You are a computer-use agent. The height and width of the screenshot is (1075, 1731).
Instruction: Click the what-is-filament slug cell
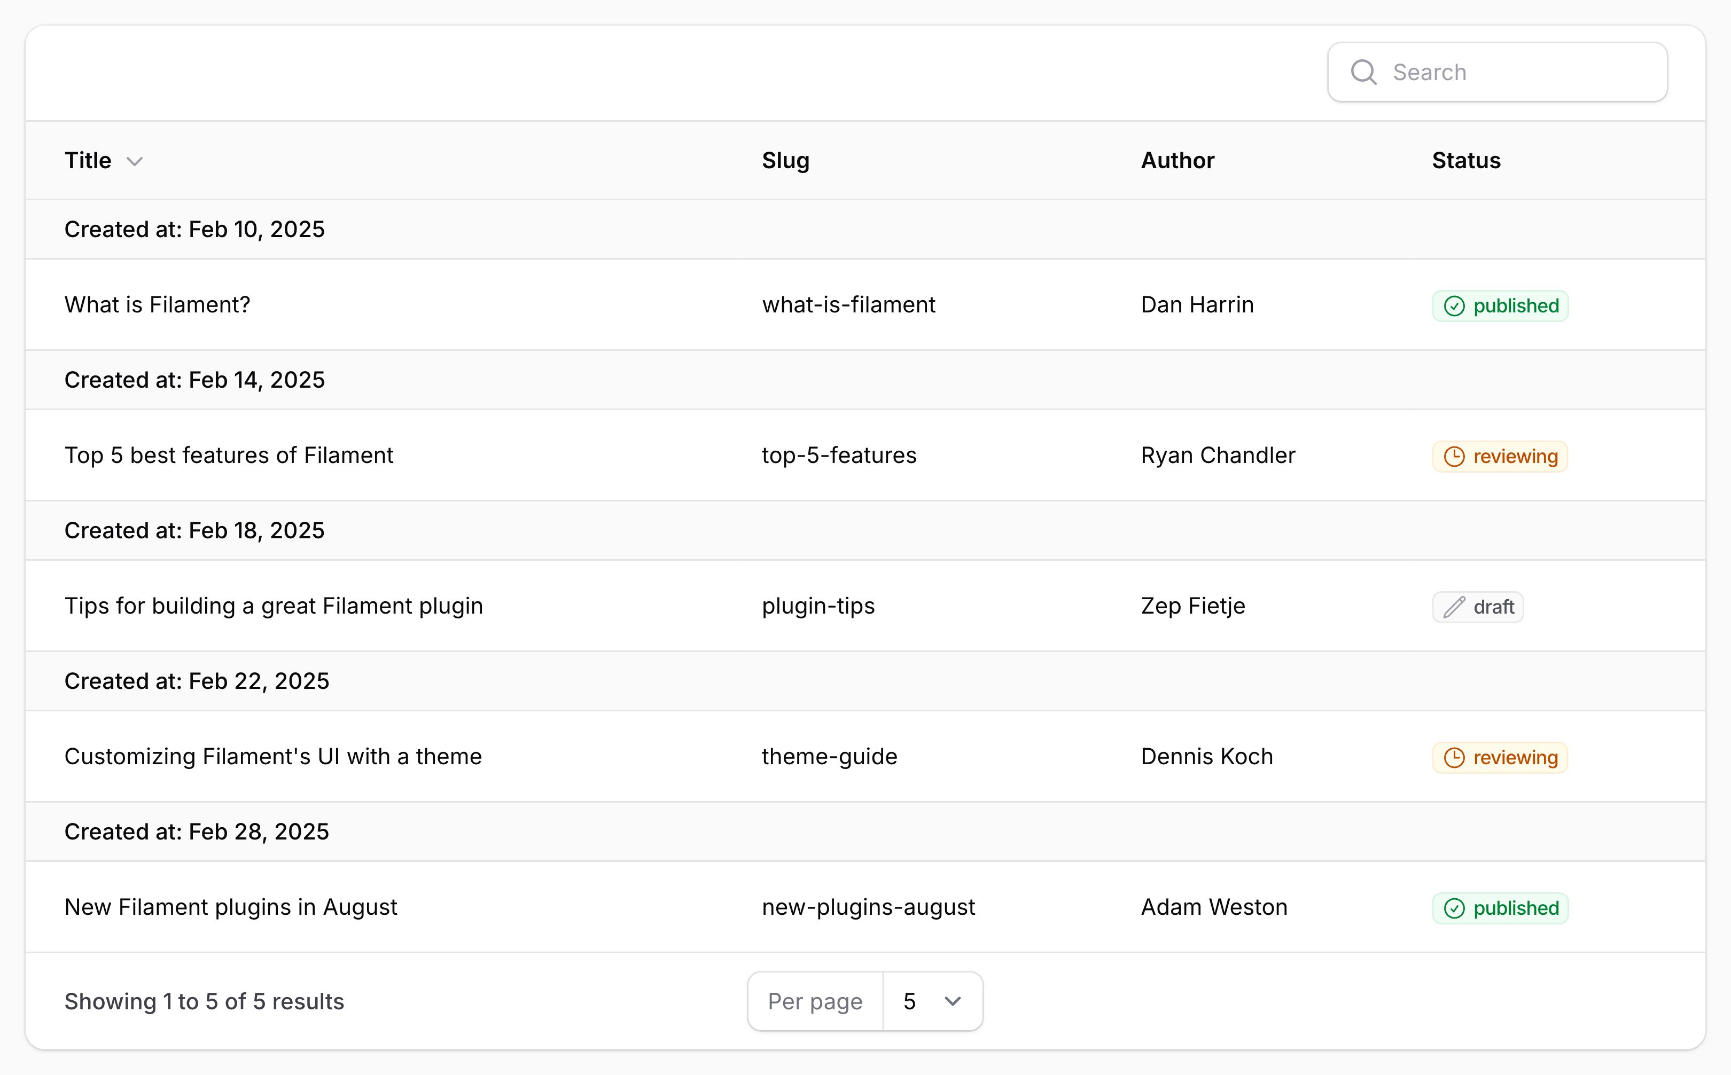pyautogui.click(x=848, y=304)
